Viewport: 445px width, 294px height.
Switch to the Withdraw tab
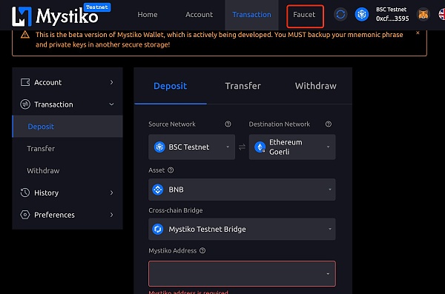pos(316,86)
